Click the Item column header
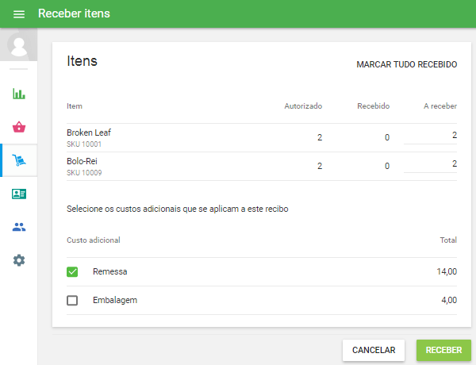The image size is (476, 365). click(x=75, y=106)
